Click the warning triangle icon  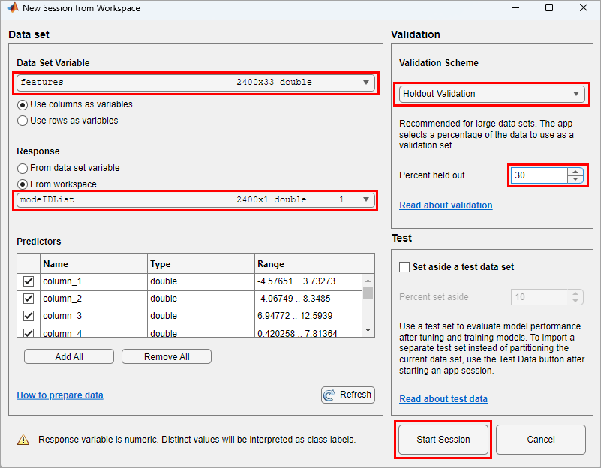(x=23, y=439)
